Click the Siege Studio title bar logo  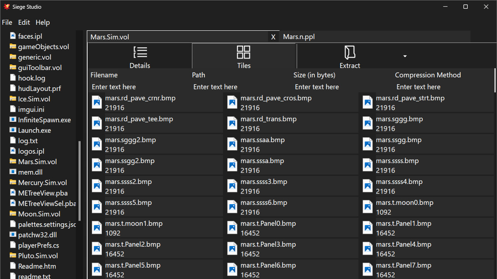coord(6,6)
